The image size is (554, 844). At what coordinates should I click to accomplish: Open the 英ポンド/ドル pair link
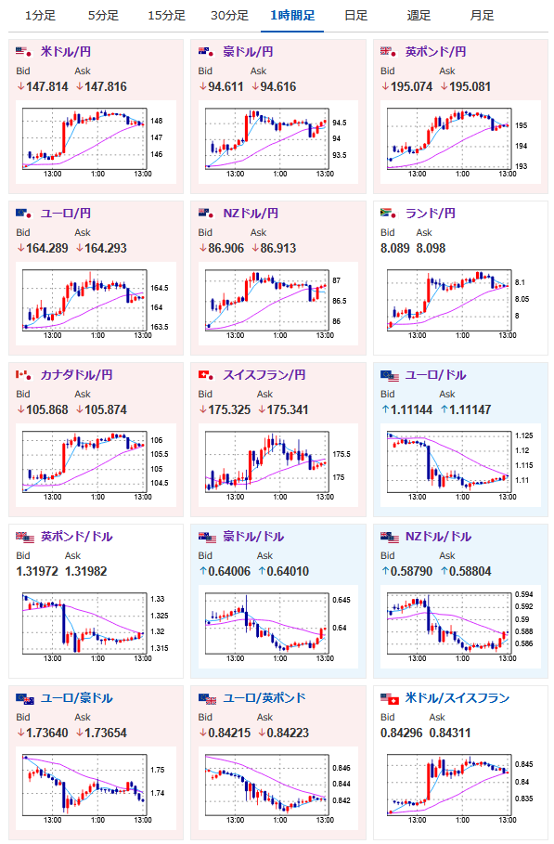[77, 536]
